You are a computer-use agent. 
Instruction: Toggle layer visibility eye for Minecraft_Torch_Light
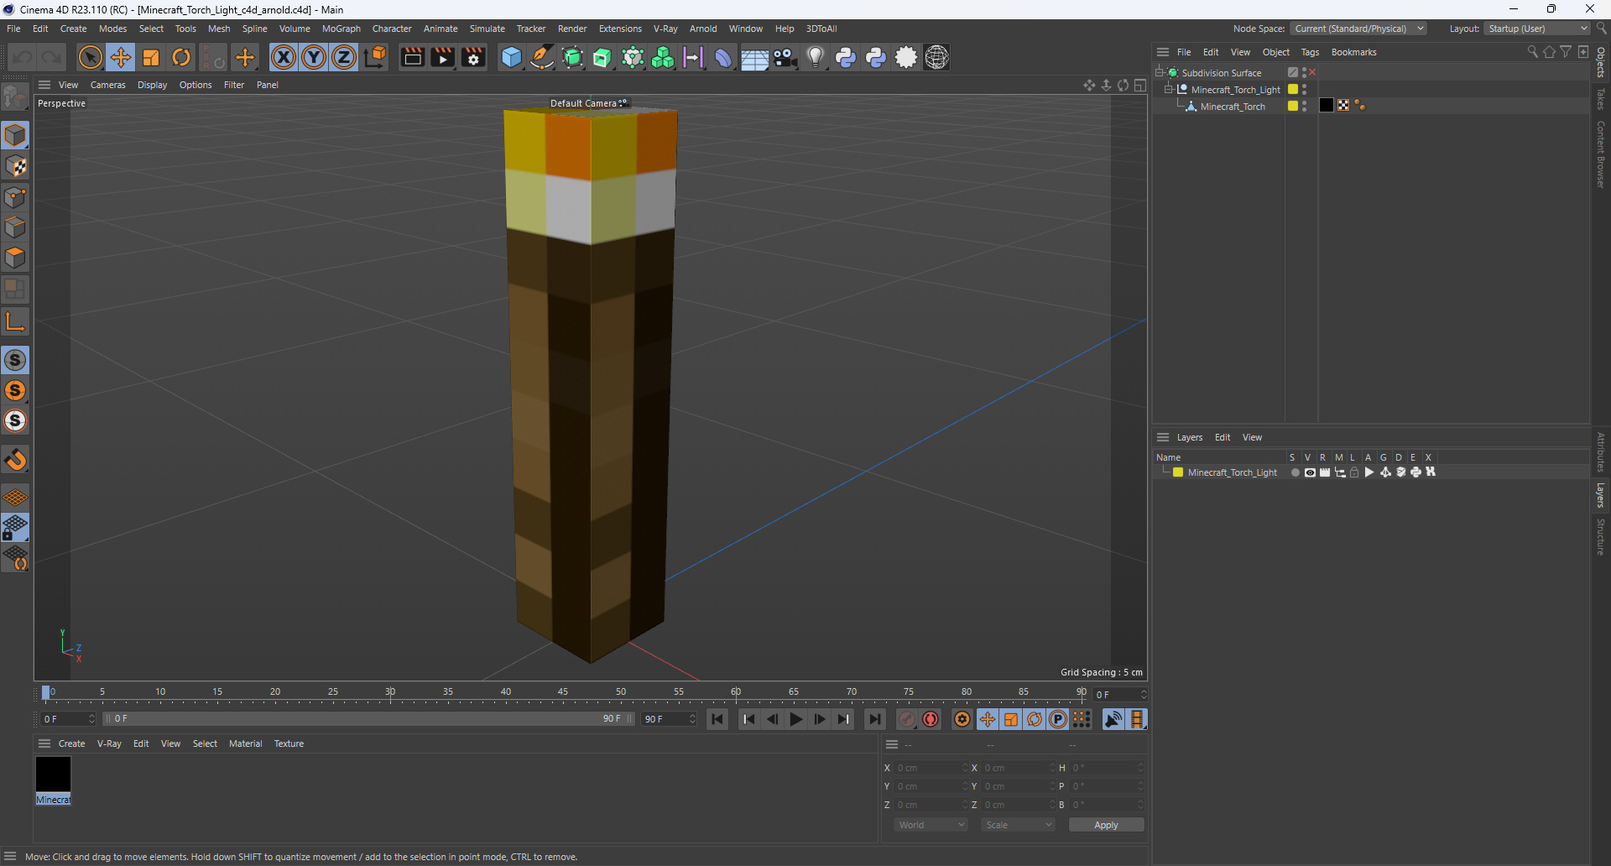[x=1310, y=472]
